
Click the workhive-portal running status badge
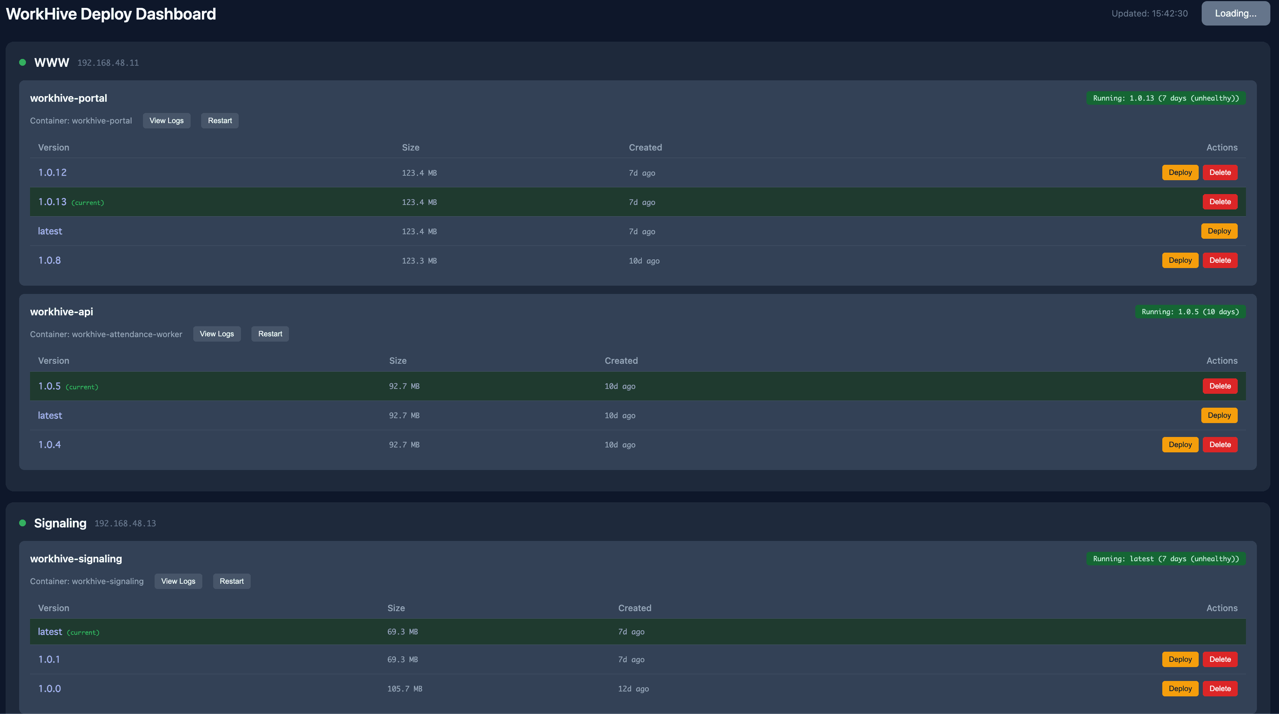tap(1165, 98)
